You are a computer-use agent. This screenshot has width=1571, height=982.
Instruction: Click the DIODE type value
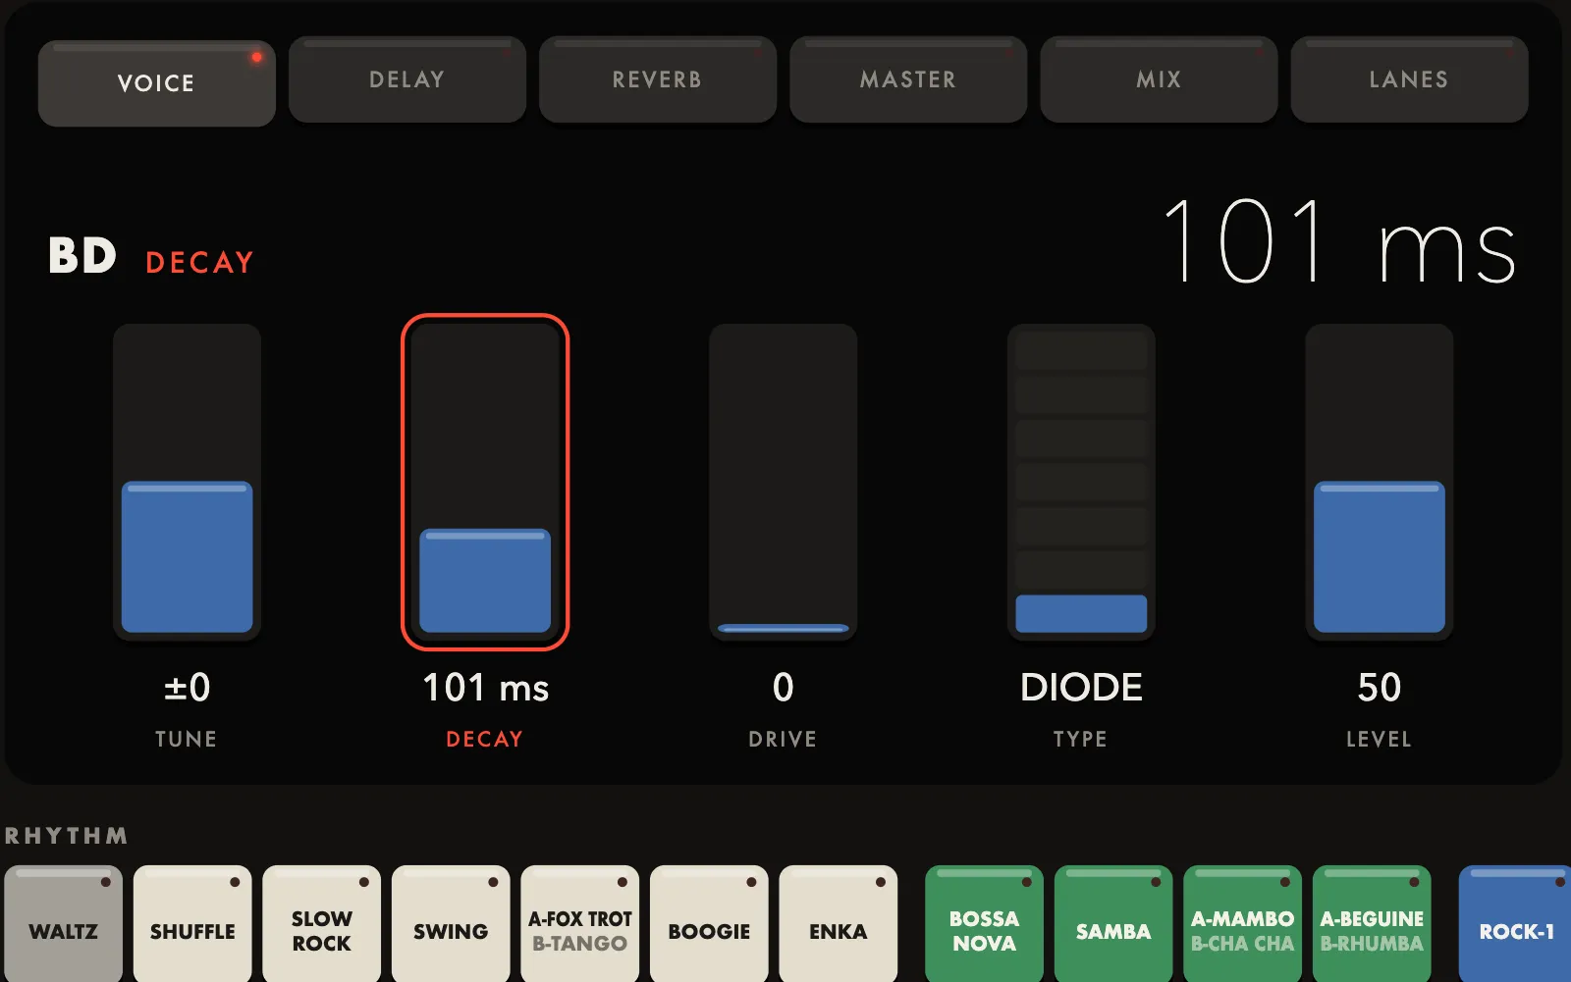pyautogui.click(x=1081, y=688)
